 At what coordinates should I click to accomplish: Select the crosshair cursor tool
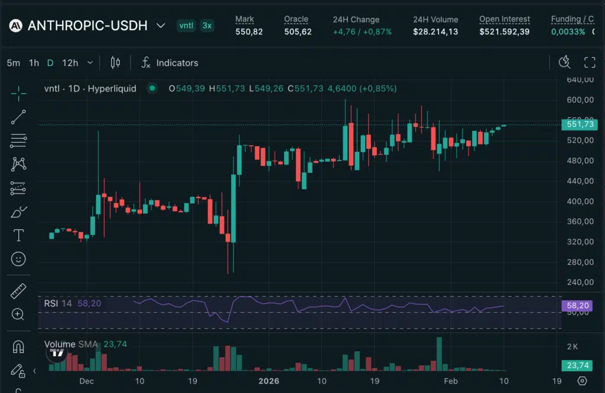pyautogui.click(x=18, y=93)
